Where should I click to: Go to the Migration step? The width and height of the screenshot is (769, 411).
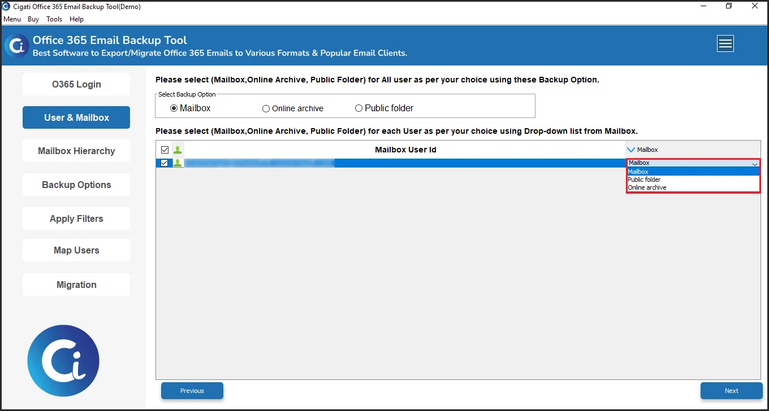point(76,285)
